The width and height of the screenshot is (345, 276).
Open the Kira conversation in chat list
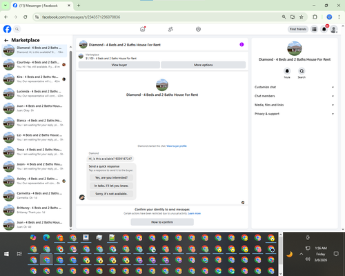(34, 79)
